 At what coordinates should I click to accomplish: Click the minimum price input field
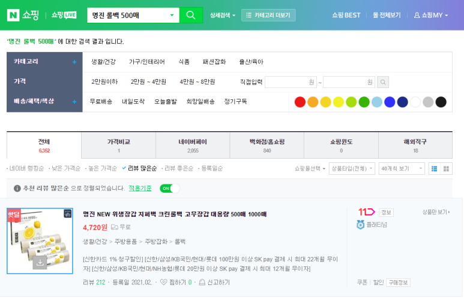pyautogui.click(x=291, y=82)
